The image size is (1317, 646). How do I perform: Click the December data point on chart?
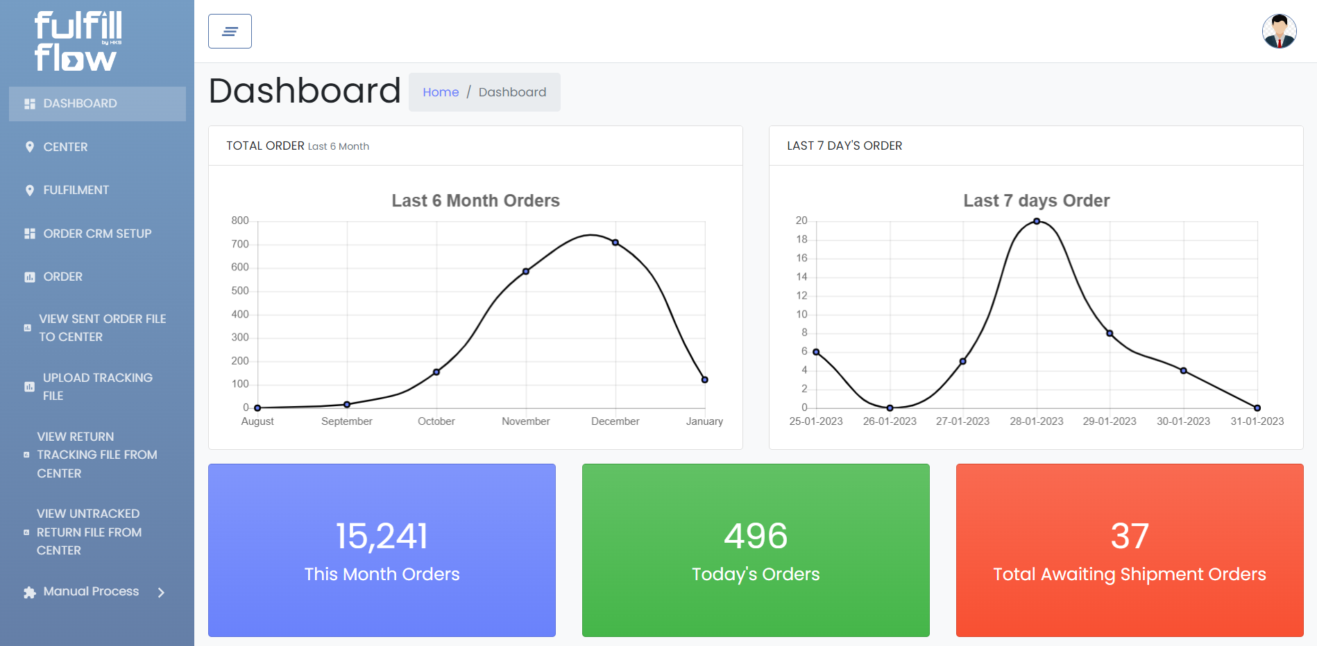click(615, 243)
